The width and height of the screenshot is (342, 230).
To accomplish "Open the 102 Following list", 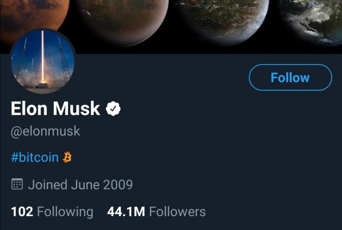I will (52, 212).
